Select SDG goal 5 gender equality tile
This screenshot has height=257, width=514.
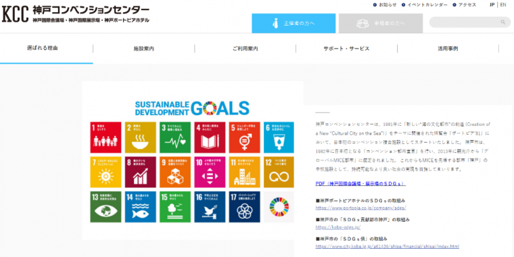point(244,137)
